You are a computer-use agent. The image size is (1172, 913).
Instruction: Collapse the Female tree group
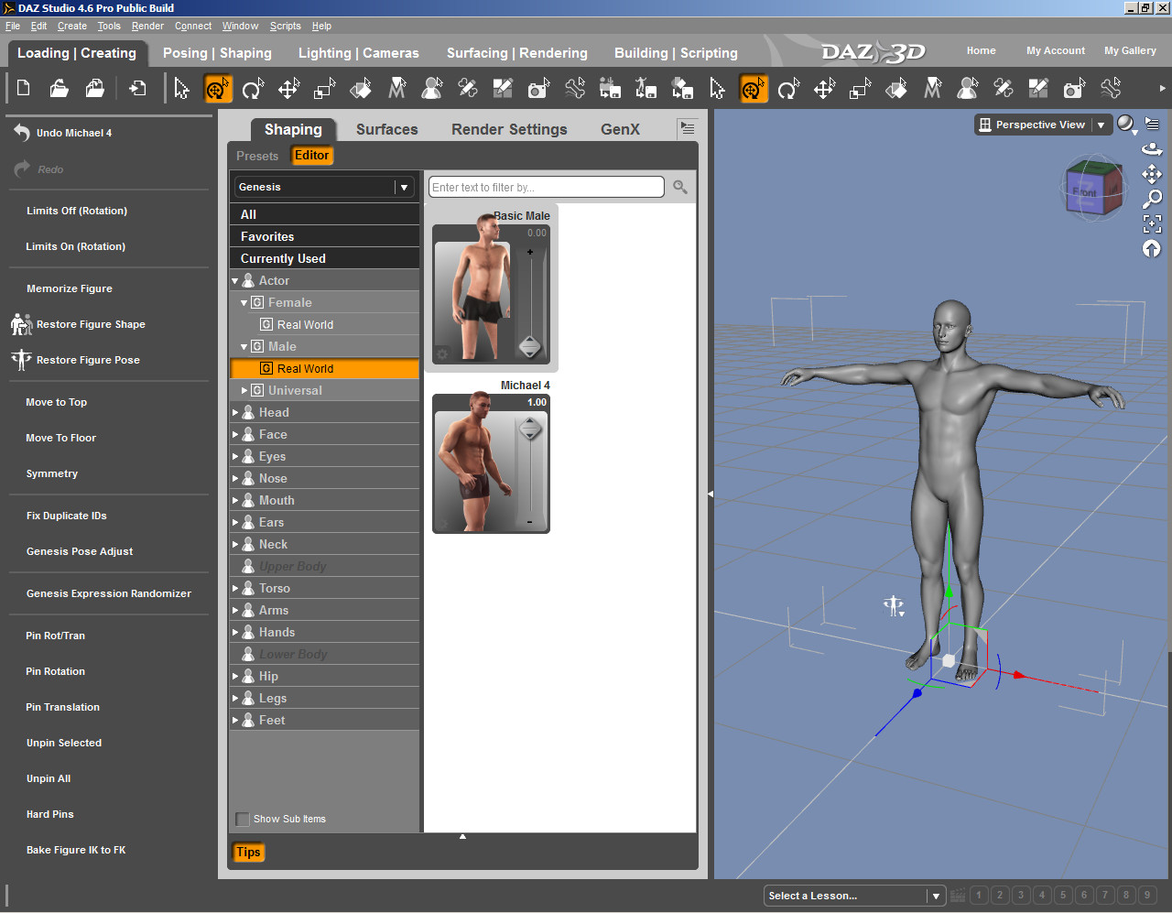click(244, 303)
